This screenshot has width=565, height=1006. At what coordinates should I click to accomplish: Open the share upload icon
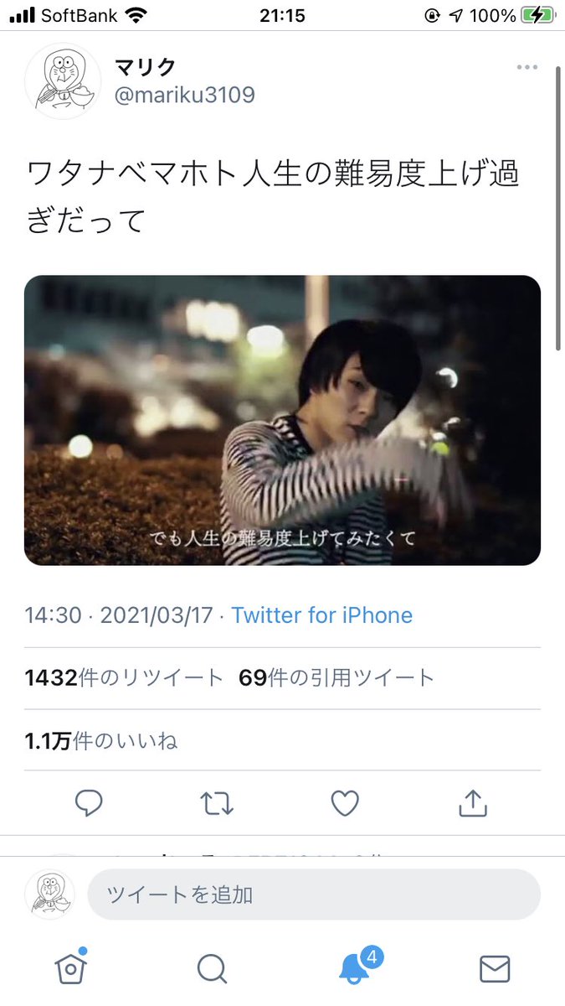point(473,802)
